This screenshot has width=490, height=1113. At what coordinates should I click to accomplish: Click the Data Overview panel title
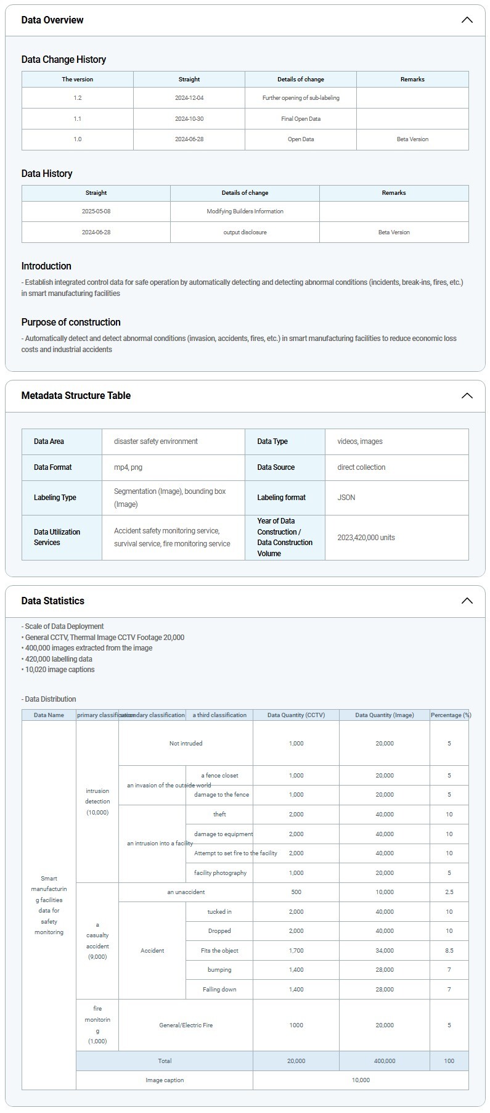click(52, 20)
